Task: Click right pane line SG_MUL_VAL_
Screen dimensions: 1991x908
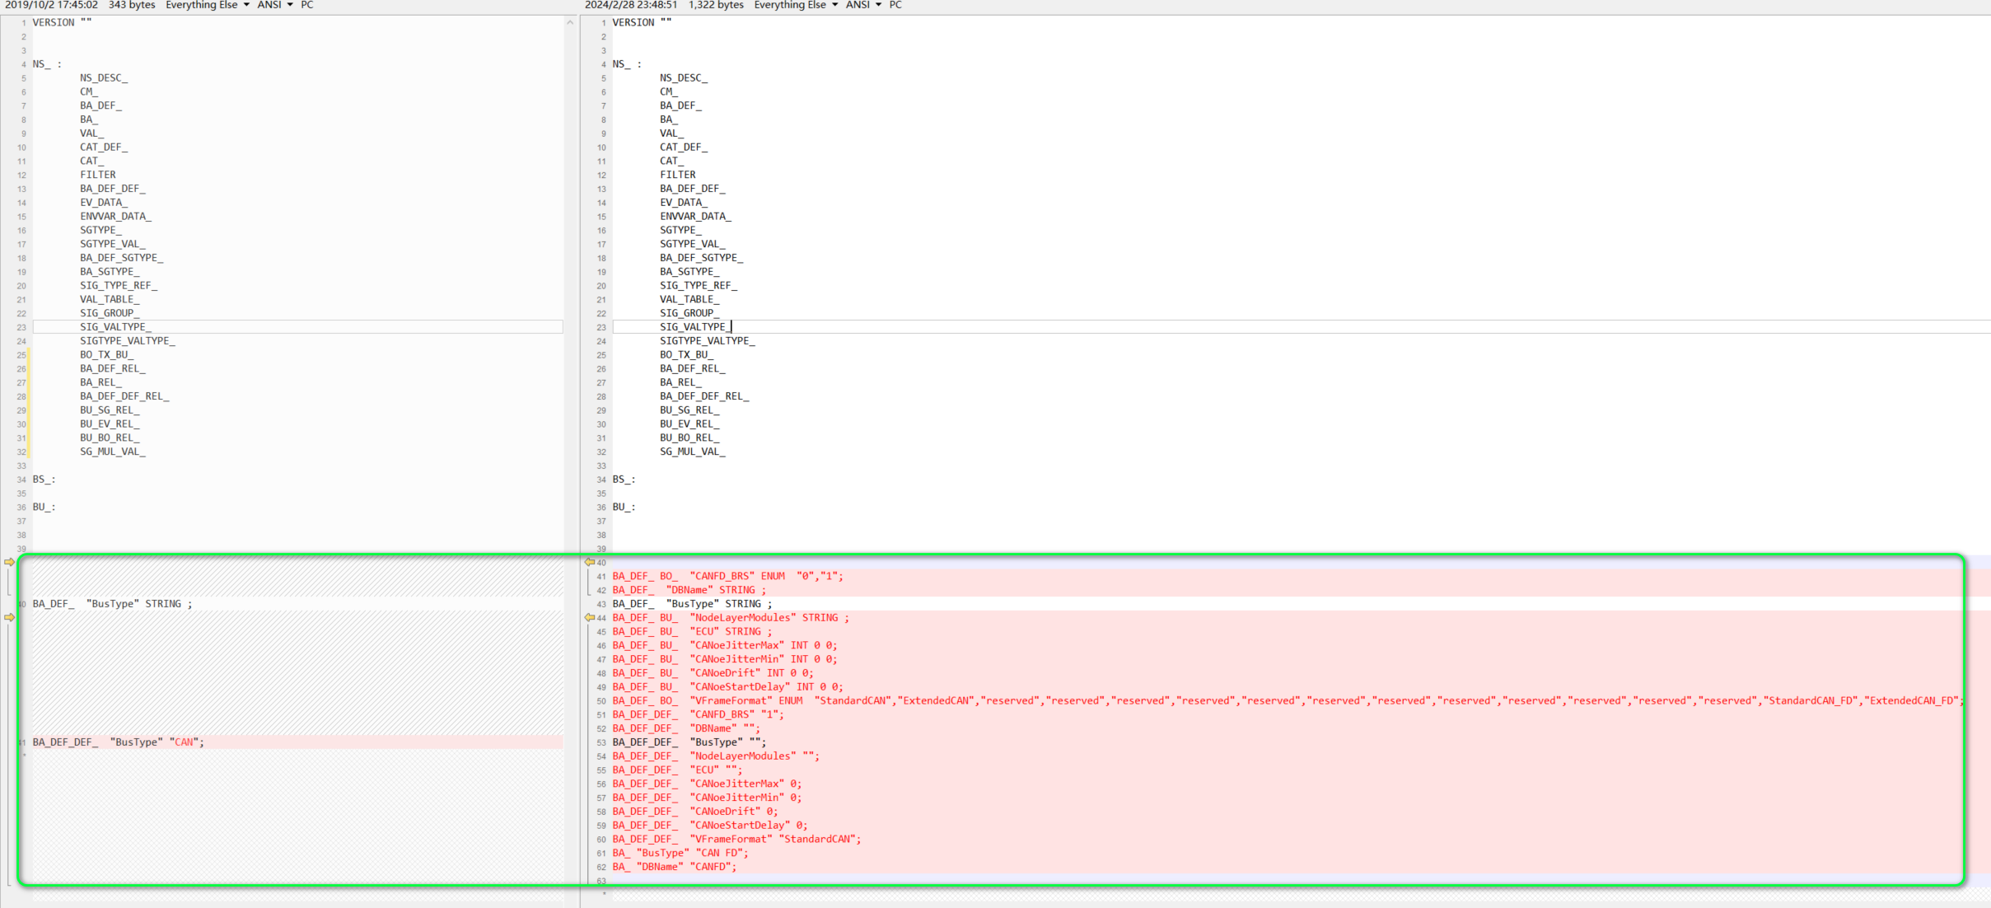Action: [x=692, y=452]
